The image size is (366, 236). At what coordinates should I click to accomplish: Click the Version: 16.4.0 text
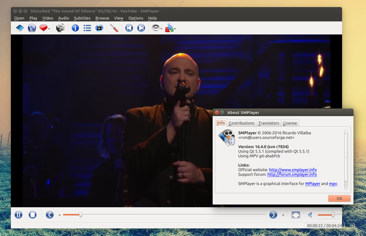coord(263,147)
